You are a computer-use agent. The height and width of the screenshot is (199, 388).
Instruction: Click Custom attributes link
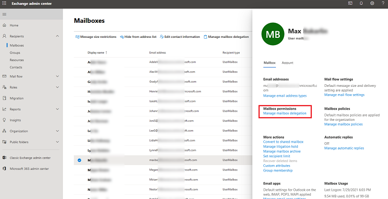[x=277, y=166]
